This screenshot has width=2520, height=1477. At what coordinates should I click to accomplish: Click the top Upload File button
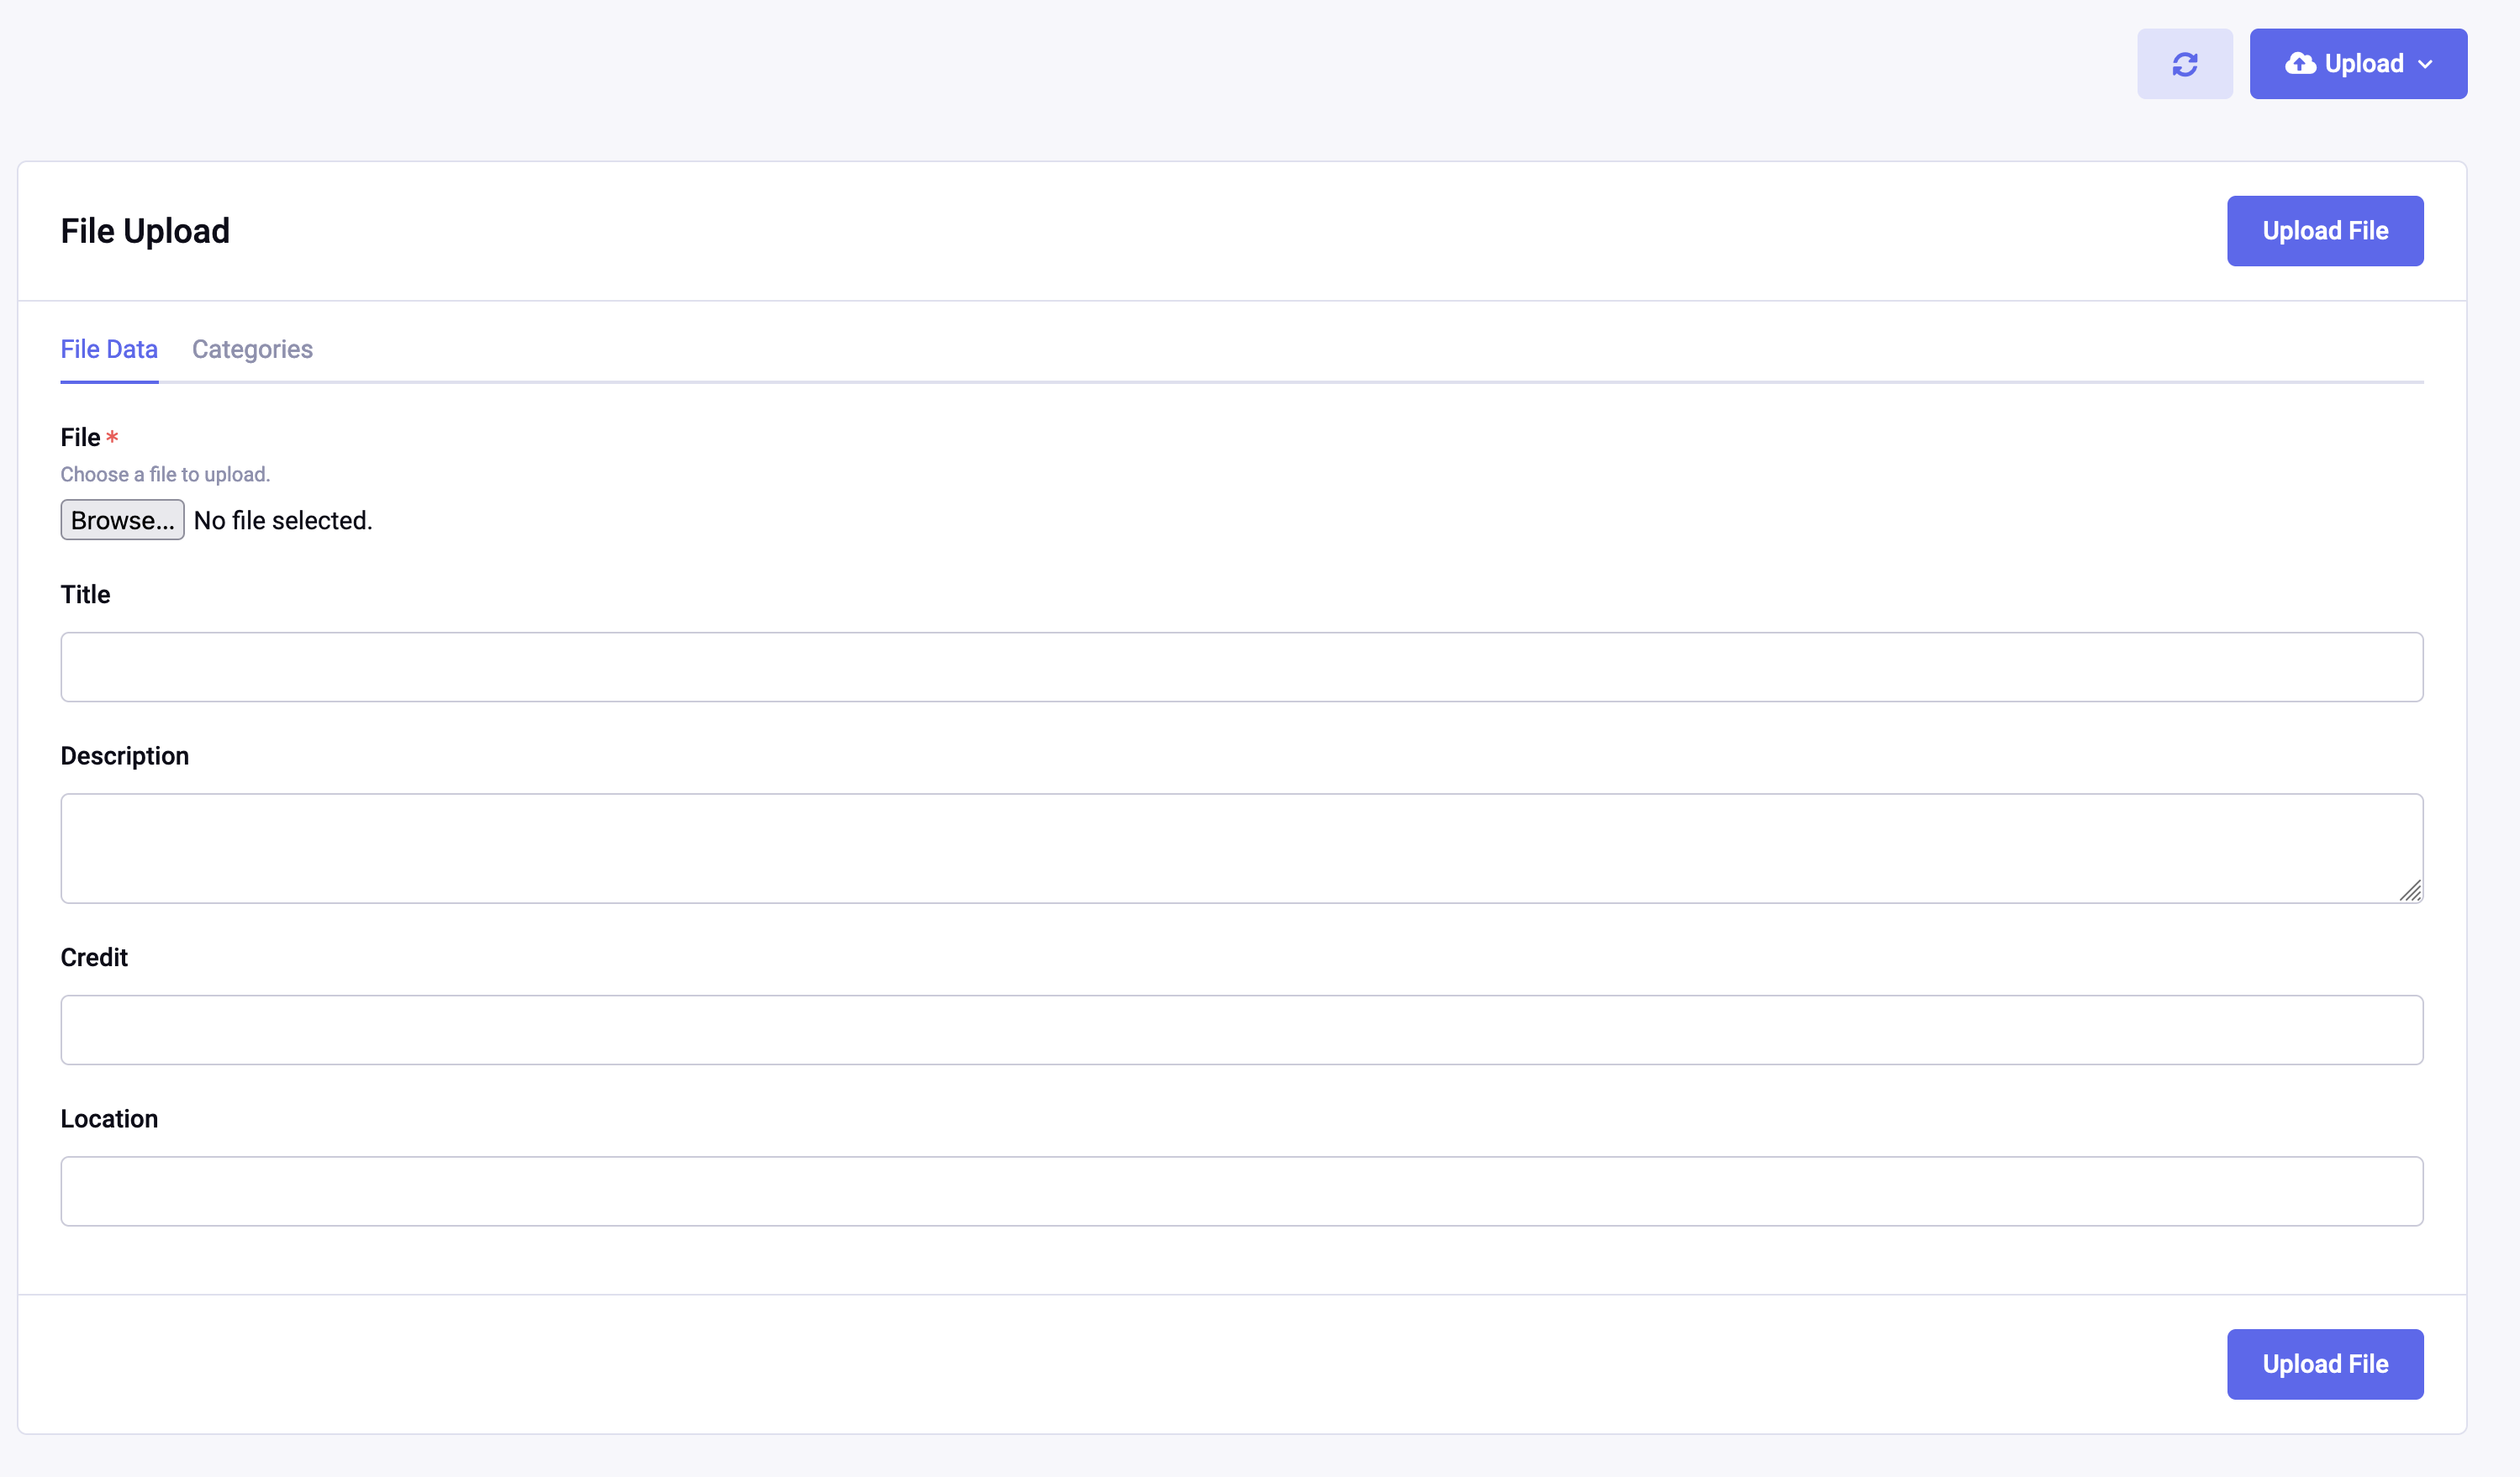point(2325,231)
